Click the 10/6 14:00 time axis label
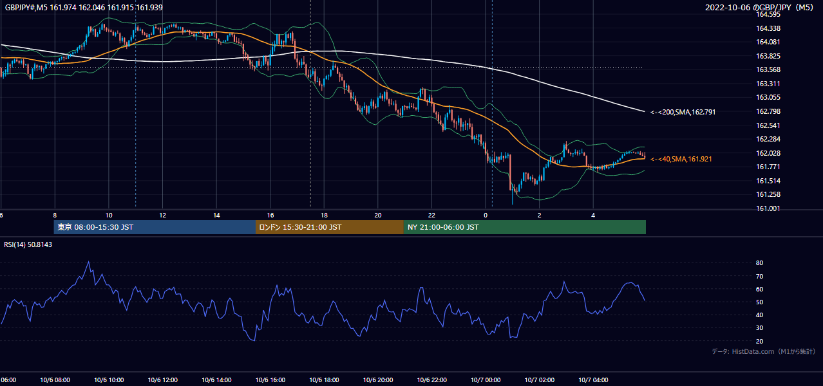Image resolution: width=823 pixels, height=386 pixels. [x=216, y=380]
